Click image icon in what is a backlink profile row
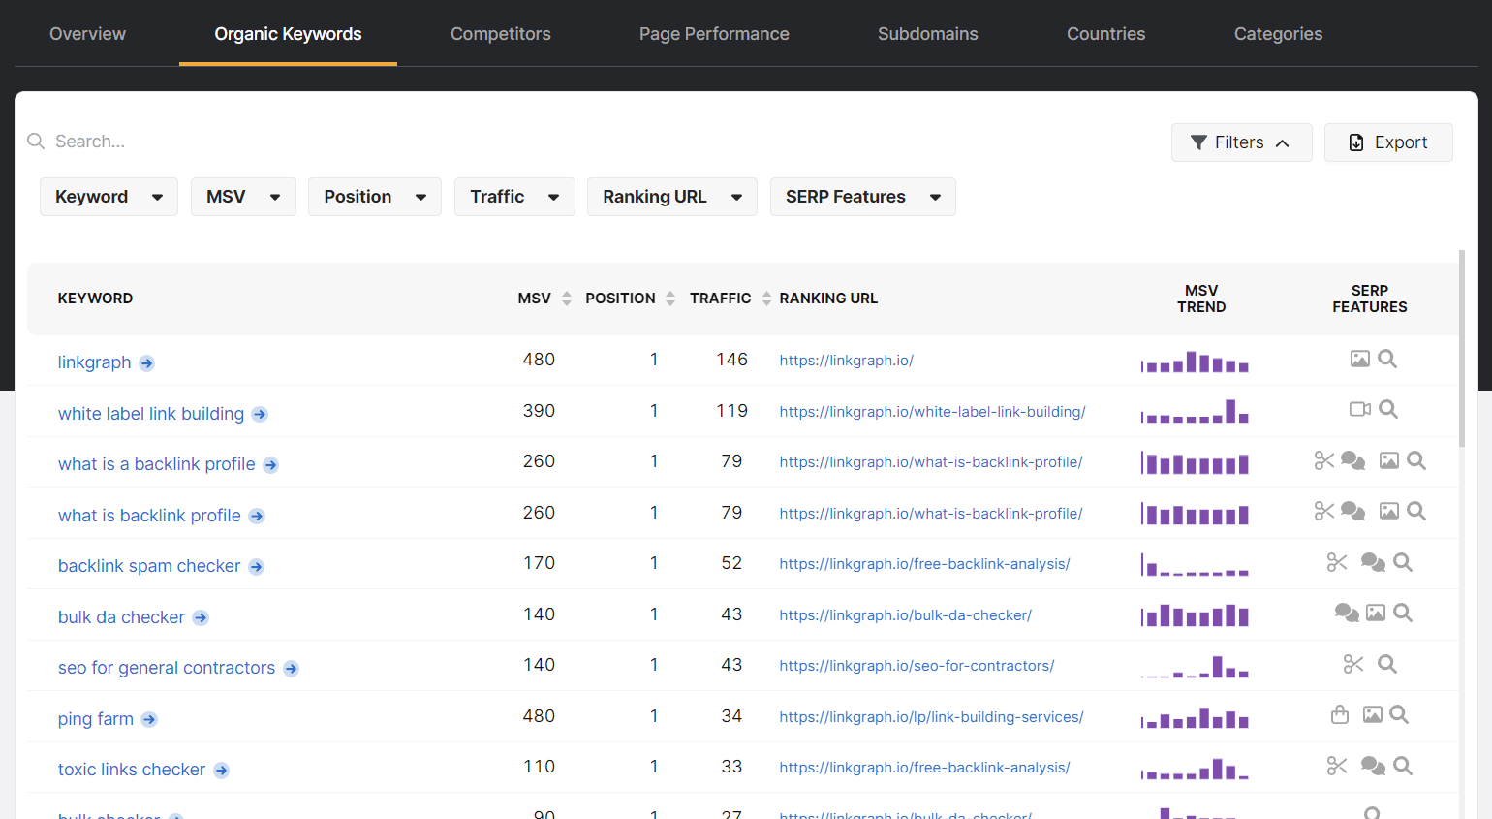 click(1389, 460)
